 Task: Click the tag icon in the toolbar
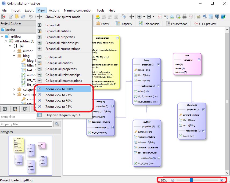click(124, 17)
